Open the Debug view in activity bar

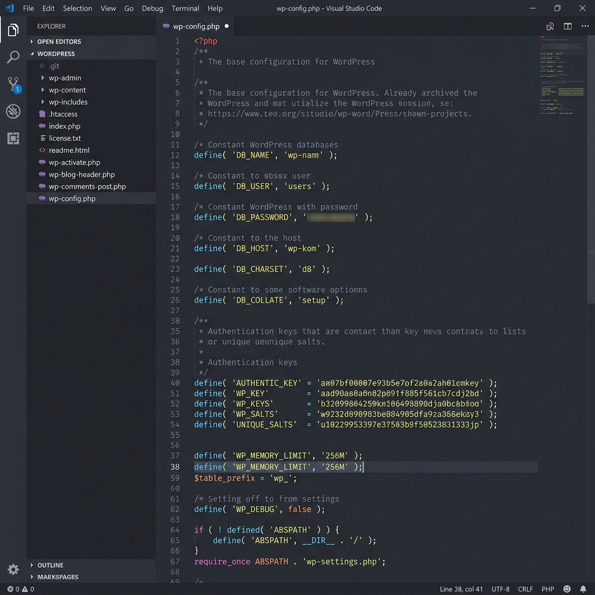coord(13,111)
